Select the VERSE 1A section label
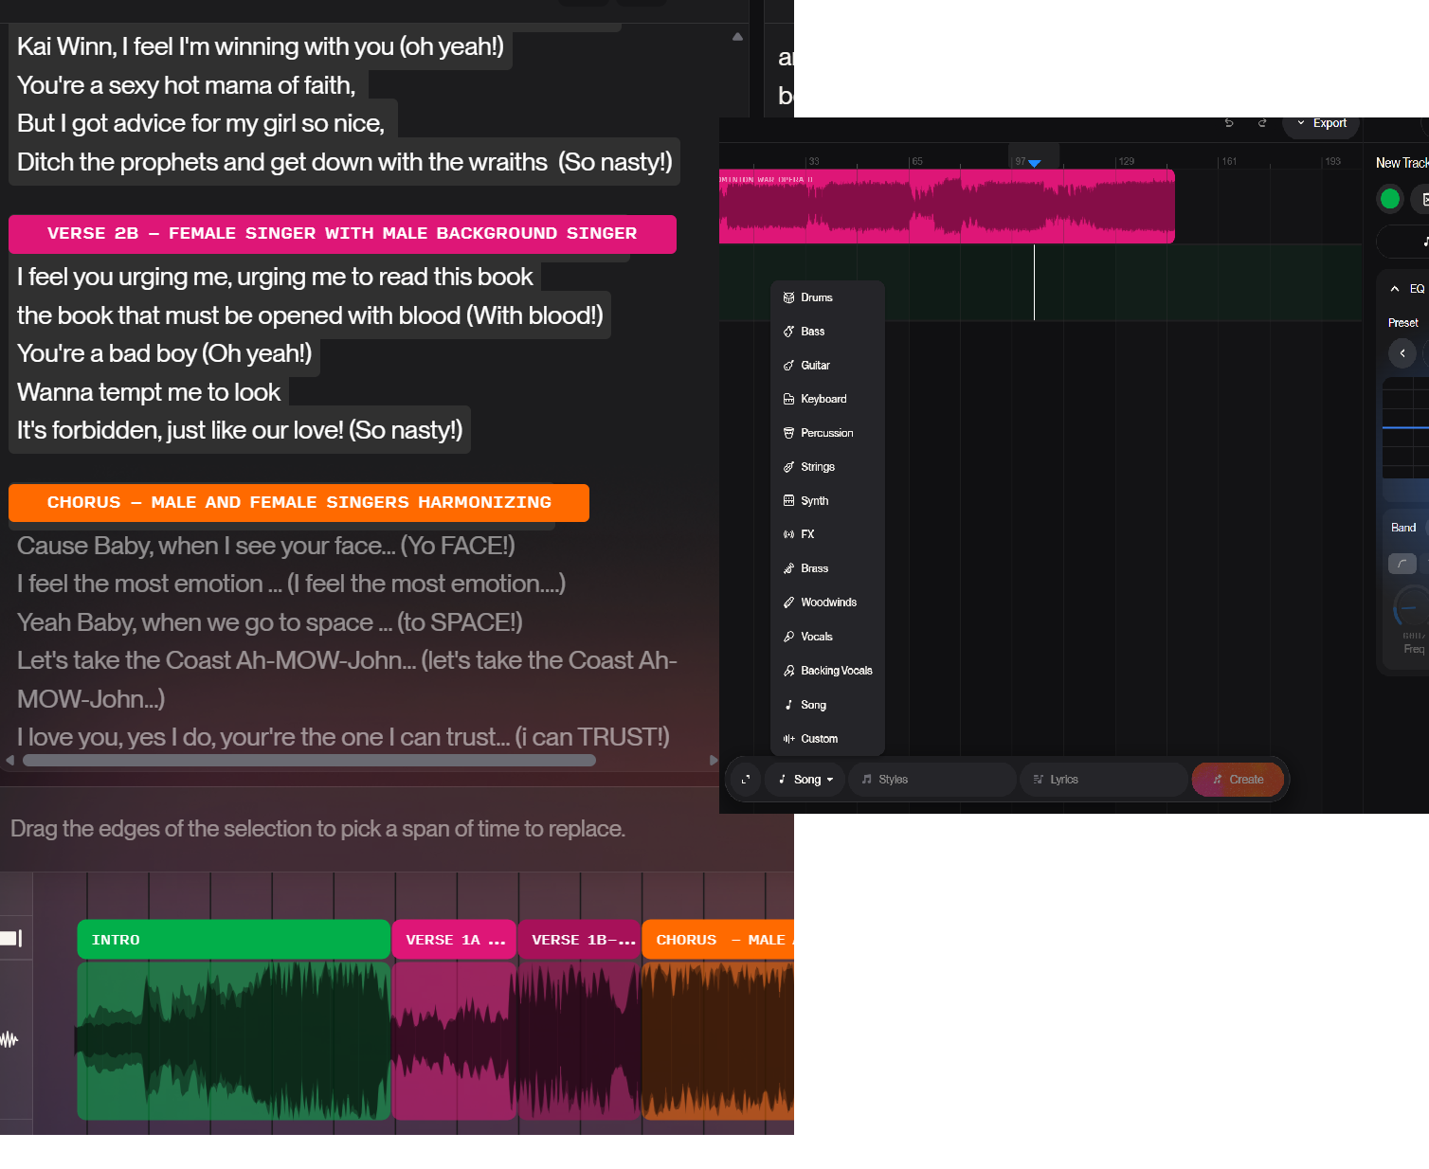 click(454, 940)
